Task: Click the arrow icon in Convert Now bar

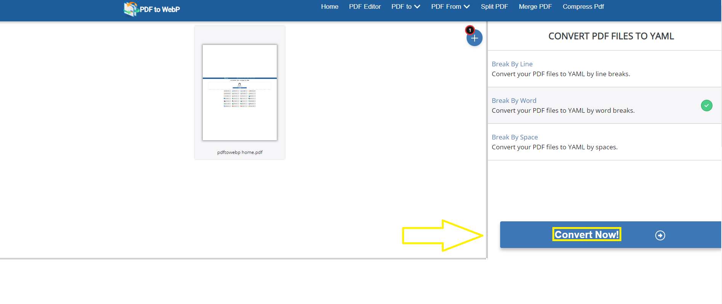Action: [x=660, y=235]
